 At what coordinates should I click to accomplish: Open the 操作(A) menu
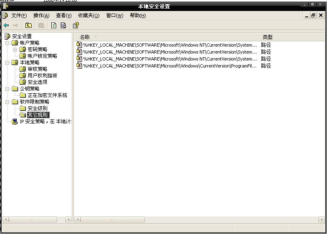click(x=41, y=16)
